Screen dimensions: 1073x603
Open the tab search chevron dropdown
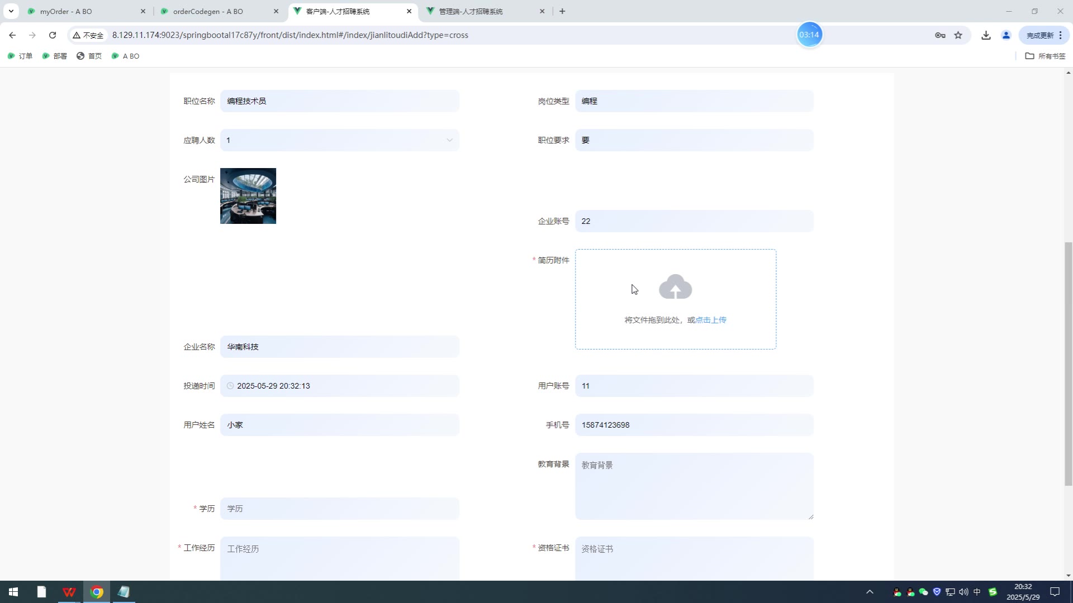tap(11, 11)
